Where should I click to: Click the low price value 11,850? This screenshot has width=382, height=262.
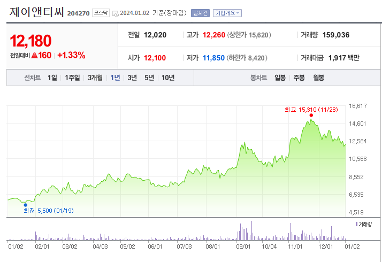213,58
